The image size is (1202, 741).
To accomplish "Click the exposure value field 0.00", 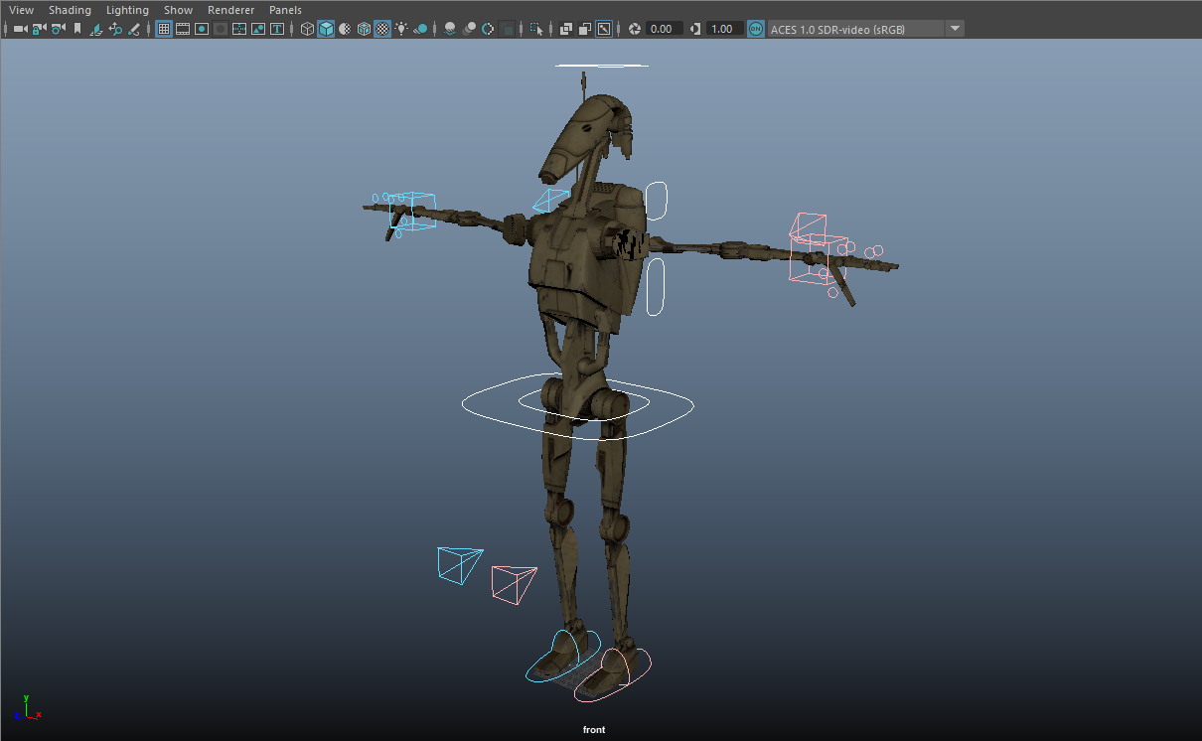I will click(663, 29).
